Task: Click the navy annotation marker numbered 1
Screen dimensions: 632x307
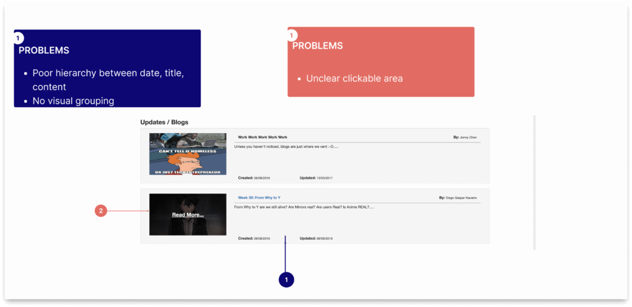Action: [286, 279]
